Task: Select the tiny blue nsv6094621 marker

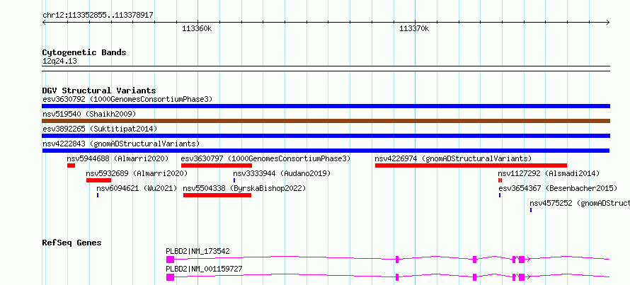Action: coord(98,195)
